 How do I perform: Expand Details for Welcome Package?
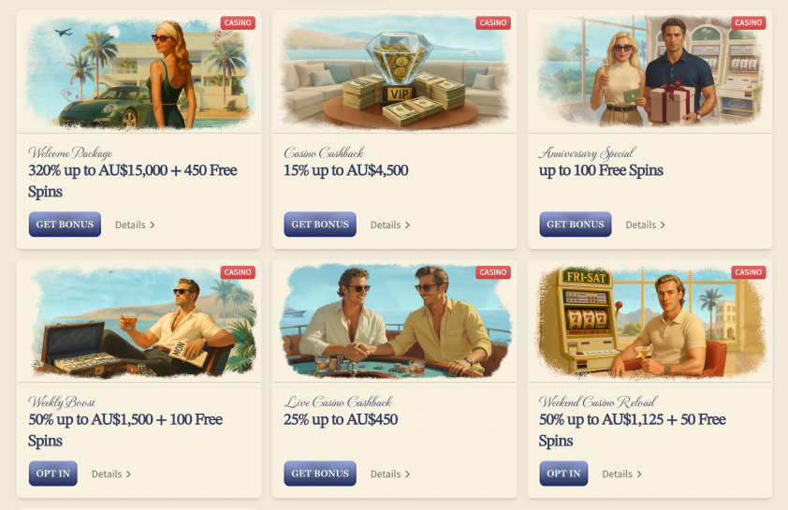pyautogui.click(x=135, y=226)
